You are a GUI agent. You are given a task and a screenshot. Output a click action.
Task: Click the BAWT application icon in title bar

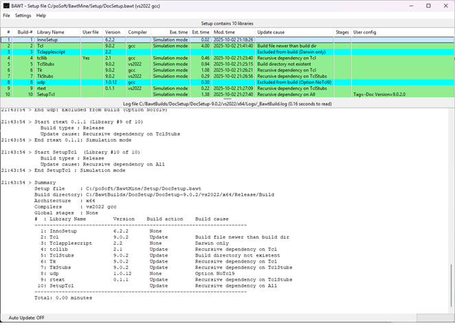point(6,6)
